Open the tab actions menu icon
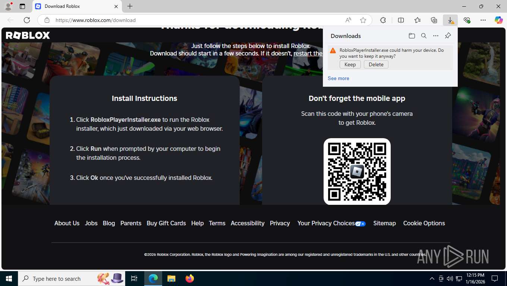The image size is (507, 286). [x=22, y=6]
